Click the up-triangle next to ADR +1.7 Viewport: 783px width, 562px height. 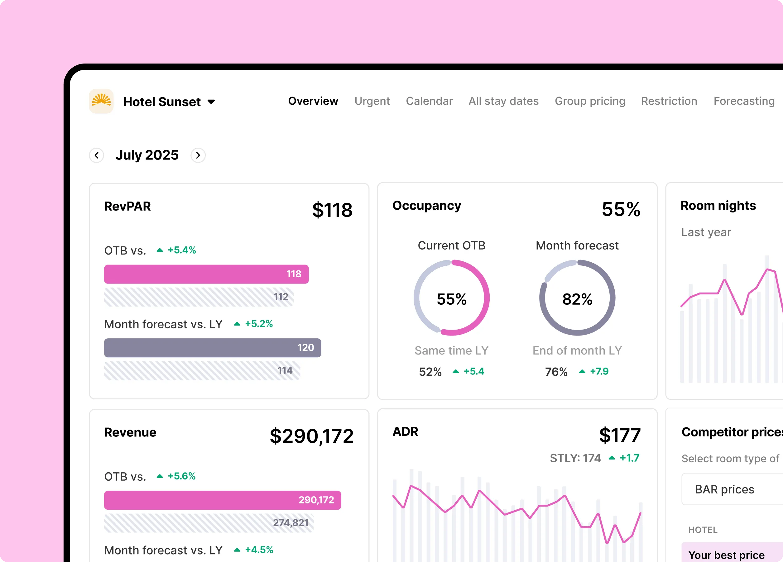612,458
